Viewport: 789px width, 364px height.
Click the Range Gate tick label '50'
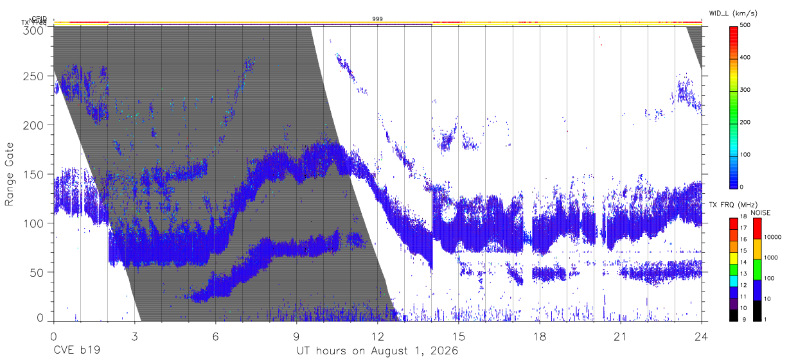36,272
